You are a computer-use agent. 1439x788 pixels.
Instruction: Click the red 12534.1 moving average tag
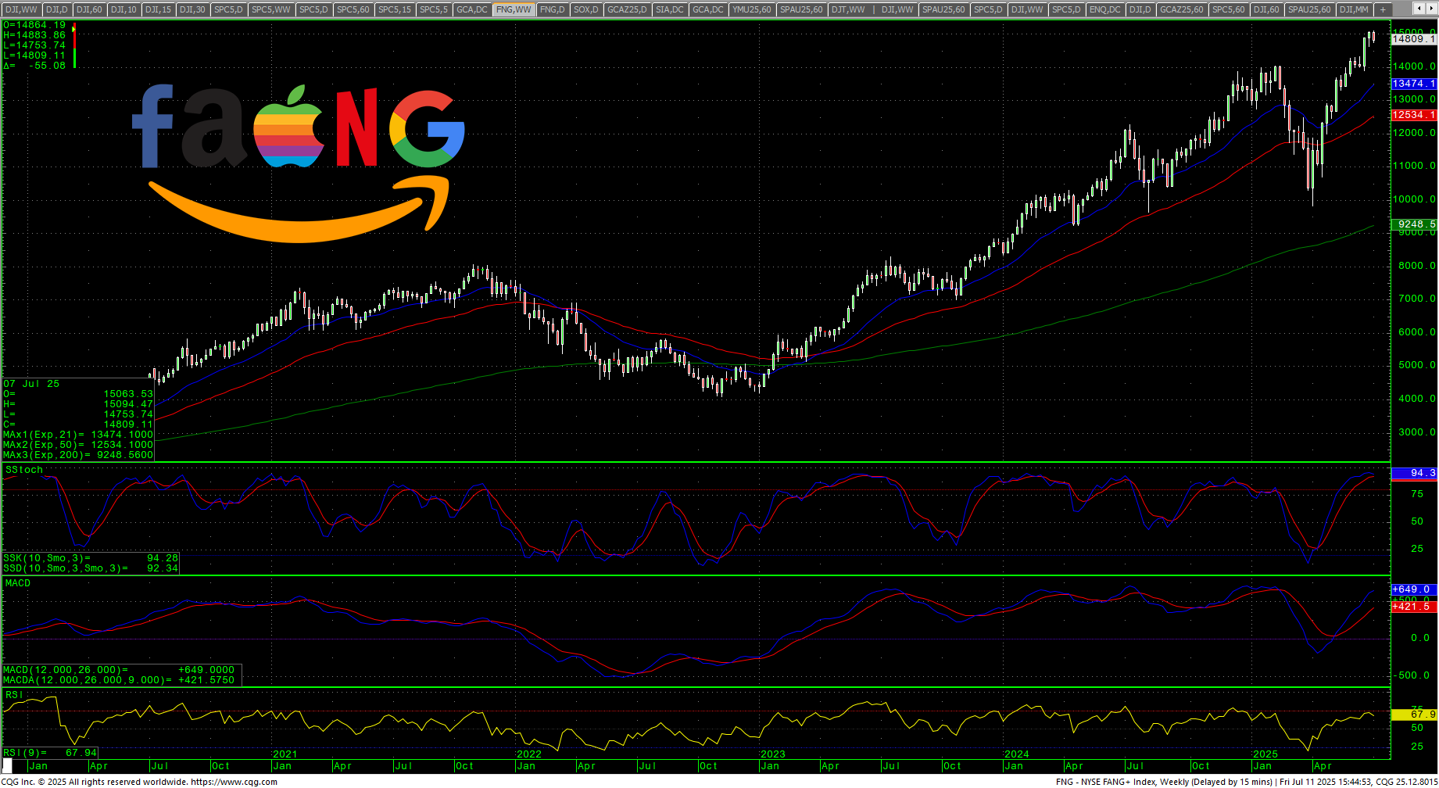1414,115
